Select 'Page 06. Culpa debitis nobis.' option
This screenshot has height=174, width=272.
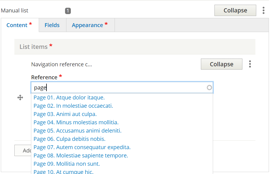coord(69,139)
